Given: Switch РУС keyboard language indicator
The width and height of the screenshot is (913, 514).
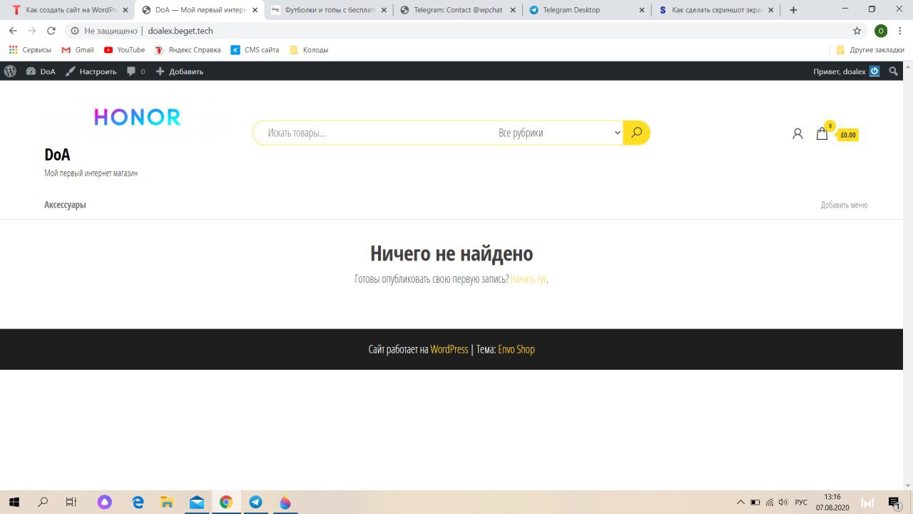Looking at the screenshot, I should [x=801, y=503].
